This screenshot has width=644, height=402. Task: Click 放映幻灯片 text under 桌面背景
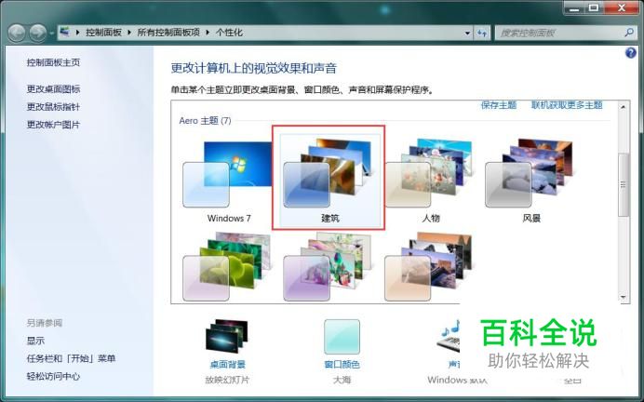[x=227, y=381]
